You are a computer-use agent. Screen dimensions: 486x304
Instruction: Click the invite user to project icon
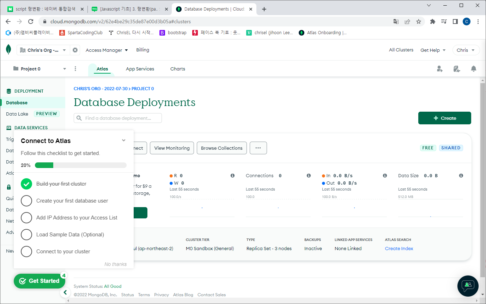pos(440,69)
